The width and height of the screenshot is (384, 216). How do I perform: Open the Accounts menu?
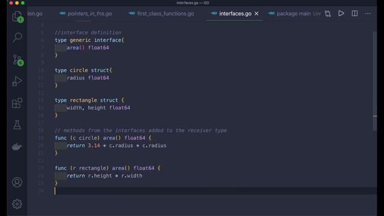point(17,182)
